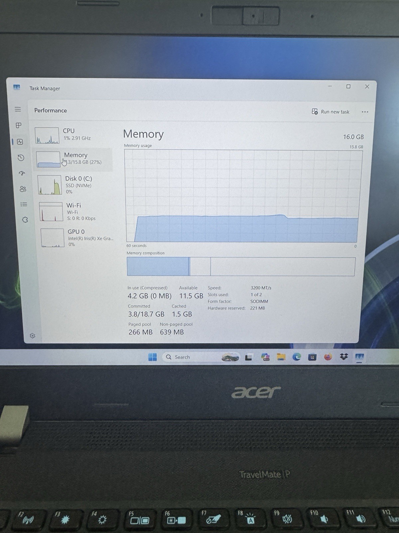The height and width of the screenshot is (533, 399).
Task: Click the "1.5 GB" cached value
Action: pos(182,314)
